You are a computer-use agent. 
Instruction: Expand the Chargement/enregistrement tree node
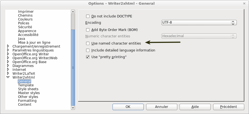[8, 46]
